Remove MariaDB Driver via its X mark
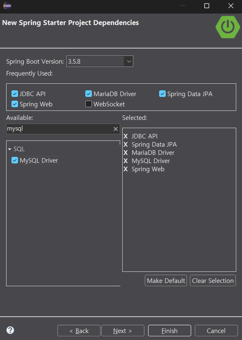This screenshot has width=242, height=340. (126, 153)
